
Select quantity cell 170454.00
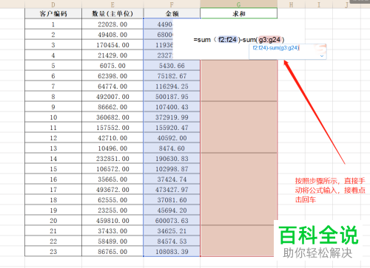coord(112,45)
